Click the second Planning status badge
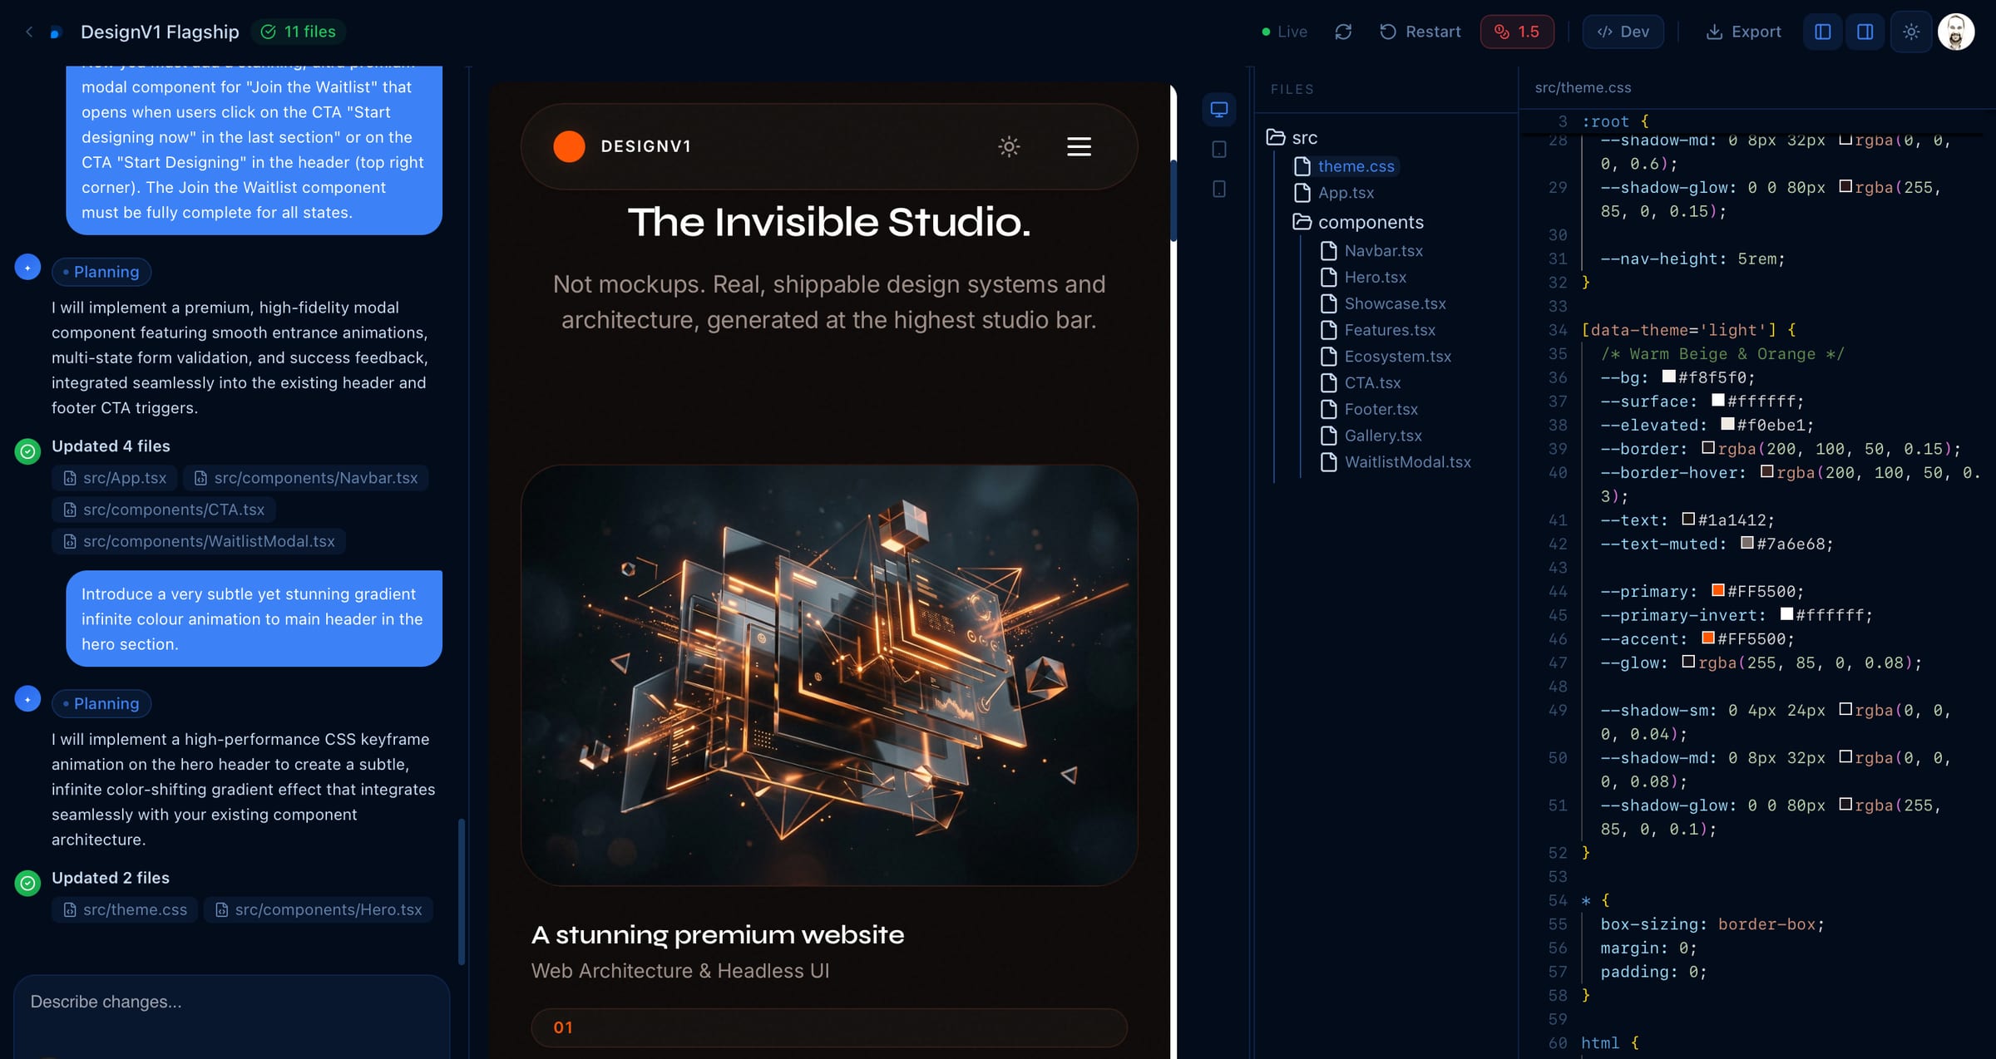1996x1059 pixels. pos(101,703)
